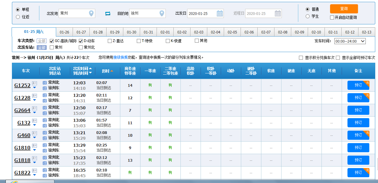Check the Z-直达 train type

pyautogui.click(x=110, y=41)
